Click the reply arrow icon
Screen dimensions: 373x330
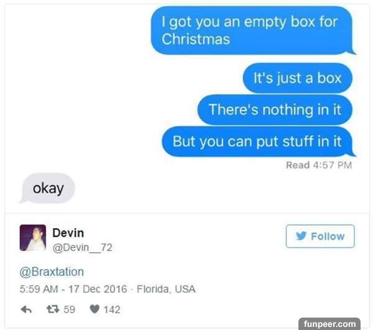pos(26,309)
